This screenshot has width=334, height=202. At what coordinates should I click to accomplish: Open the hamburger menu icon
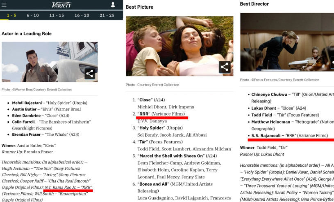(x=4, y=5)
